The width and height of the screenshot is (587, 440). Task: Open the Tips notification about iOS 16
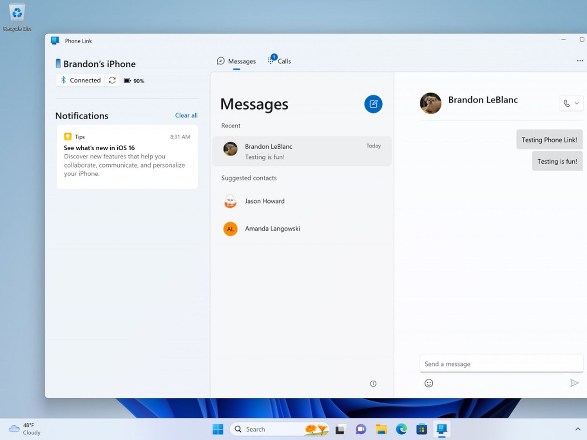127,157
